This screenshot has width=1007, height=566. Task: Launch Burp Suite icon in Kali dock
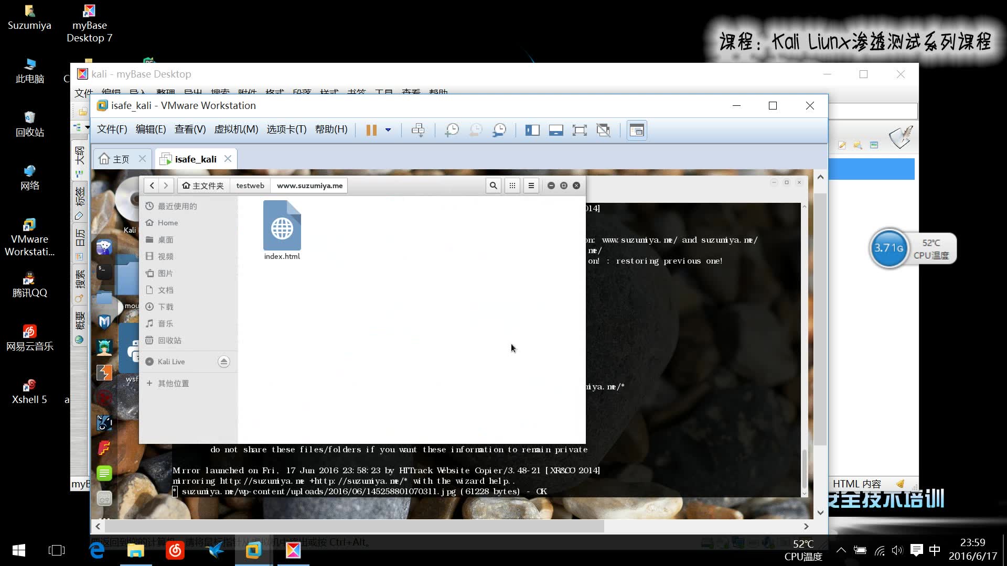104,373
